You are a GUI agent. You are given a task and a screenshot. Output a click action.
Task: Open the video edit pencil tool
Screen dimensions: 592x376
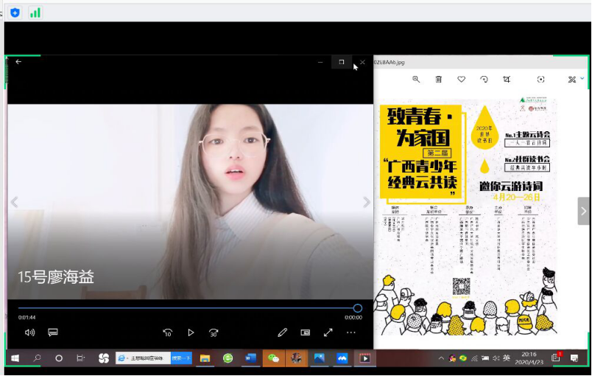[x=282, y=333]
